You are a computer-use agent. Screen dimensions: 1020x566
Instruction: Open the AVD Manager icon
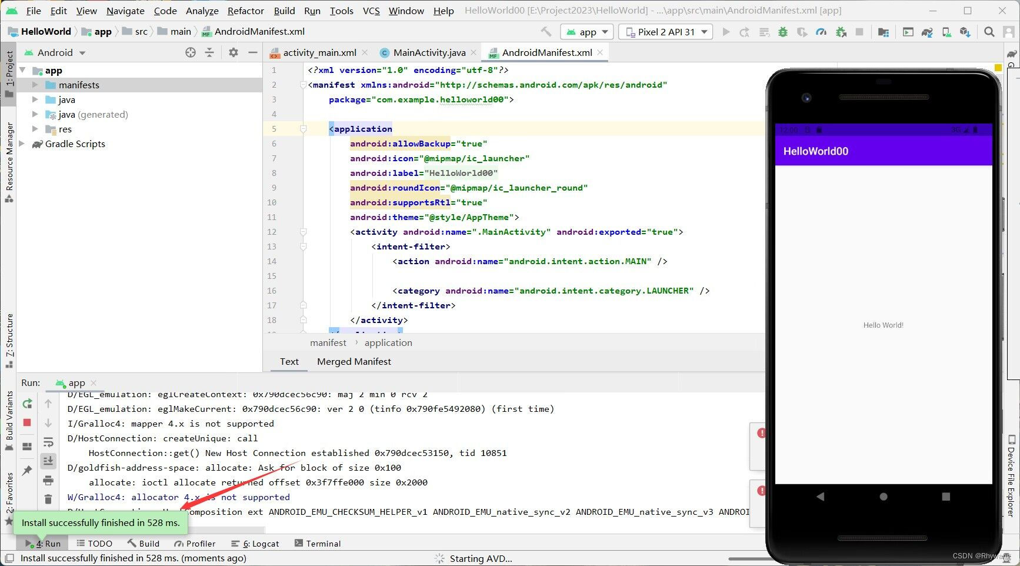click(946, 32)
